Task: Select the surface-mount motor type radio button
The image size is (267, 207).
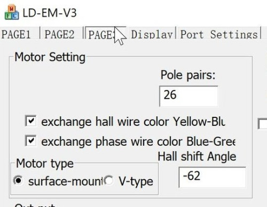Action: coord(18,181)
